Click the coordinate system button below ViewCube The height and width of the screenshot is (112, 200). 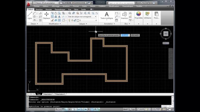[x=166, y=43]
